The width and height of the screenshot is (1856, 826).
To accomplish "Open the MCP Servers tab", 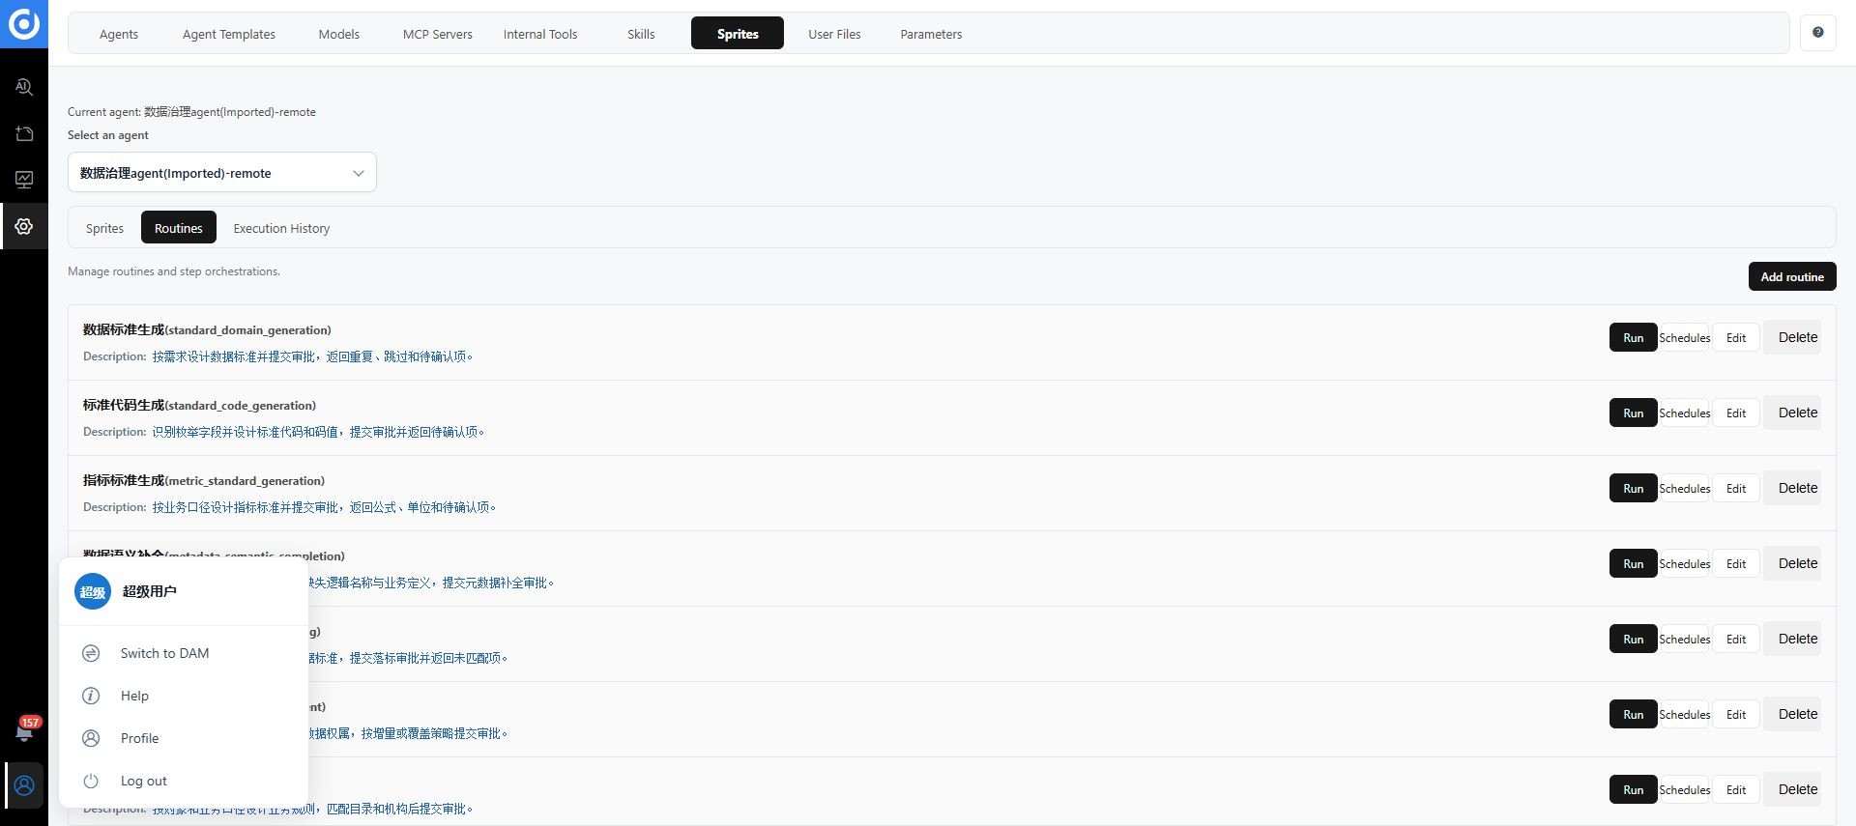I will (438, 34).
